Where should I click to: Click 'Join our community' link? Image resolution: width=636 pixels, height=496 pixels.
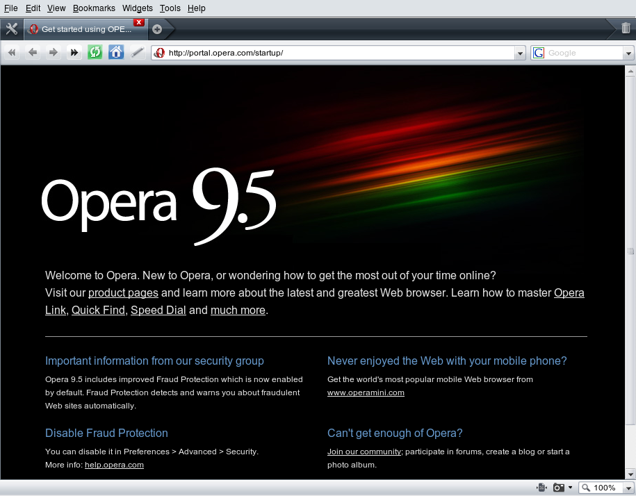[x=364, y=452]
